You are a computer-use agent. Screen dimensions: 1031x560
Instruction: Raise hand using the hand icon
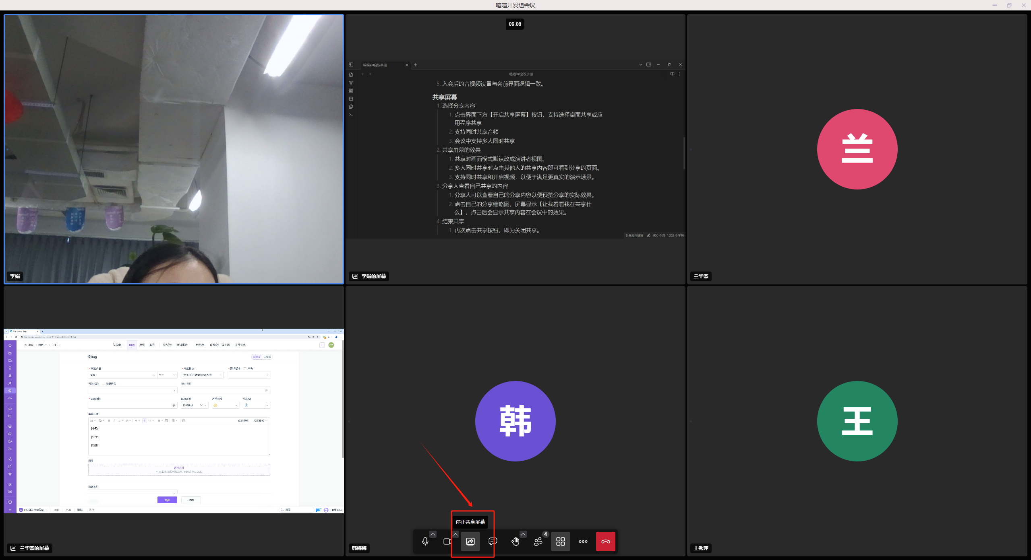515,541
